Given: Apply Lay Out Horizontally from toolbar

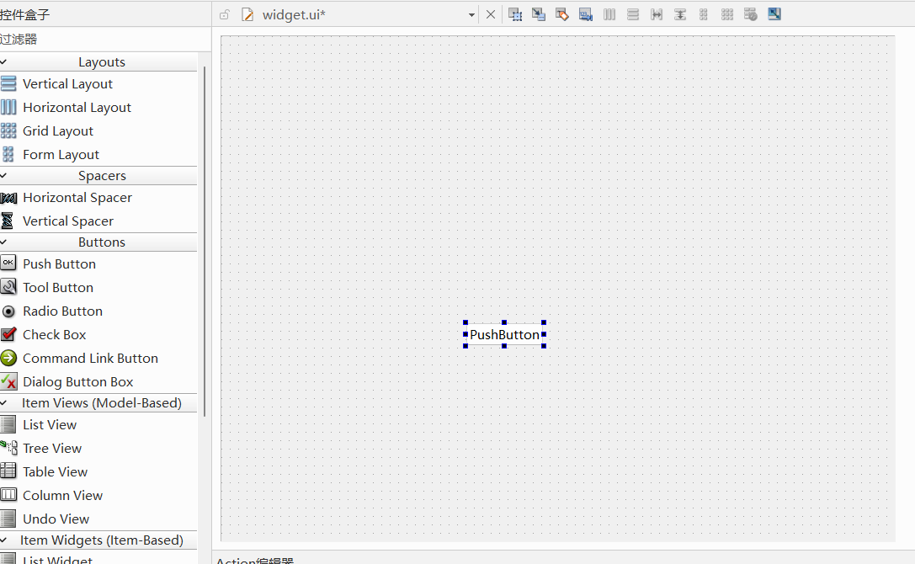Looking at the screenshot, I should coord(609,14).
